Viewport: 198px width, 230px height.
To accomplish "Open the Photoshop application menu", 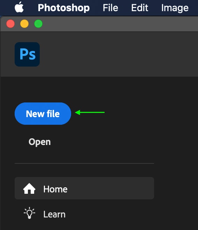I will click(x=64, y=8).
